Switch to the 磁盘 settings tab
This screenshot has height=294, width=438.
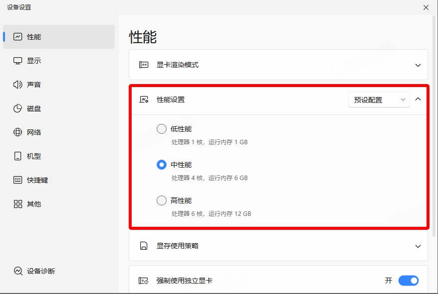(x=34, y=108)
